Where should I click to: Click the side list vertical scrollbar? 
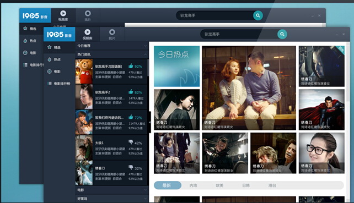[148, 68]
